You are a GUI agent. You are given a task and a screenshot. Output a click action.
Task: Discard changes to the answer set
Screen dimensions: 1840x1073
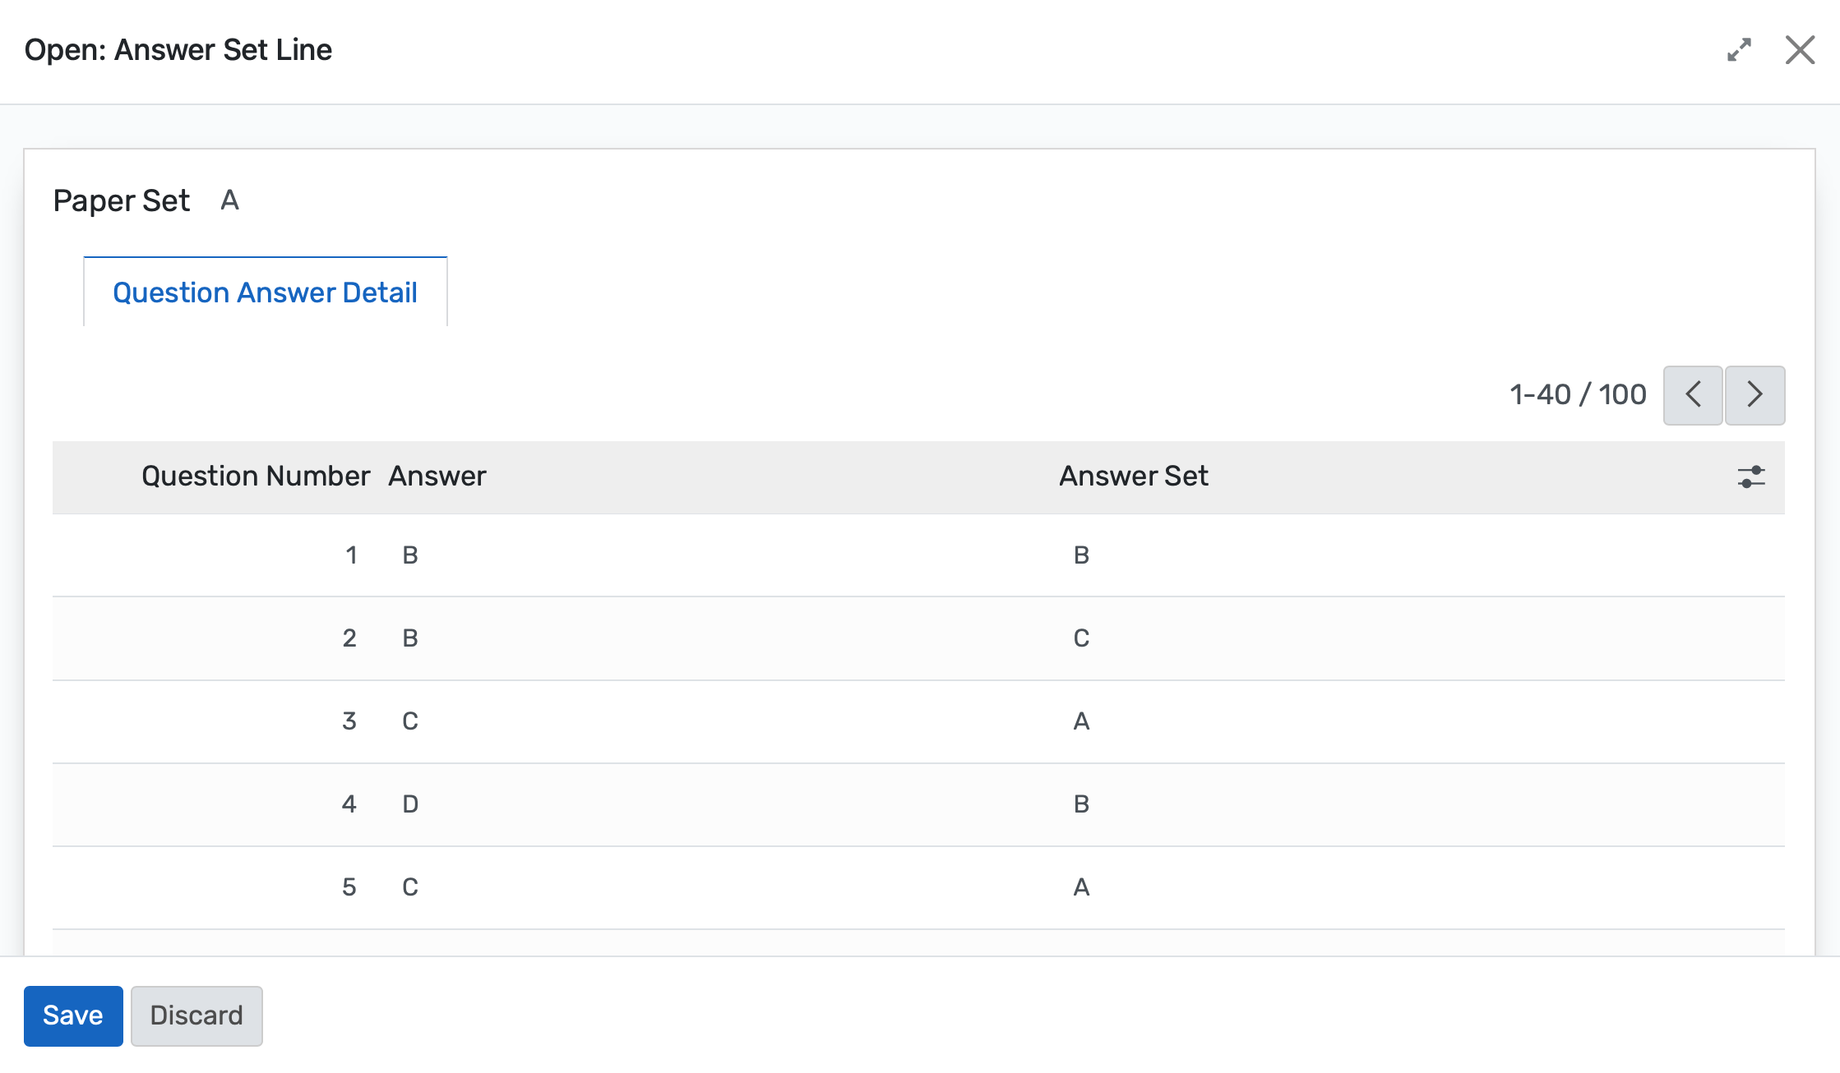tap(196, 1015)
